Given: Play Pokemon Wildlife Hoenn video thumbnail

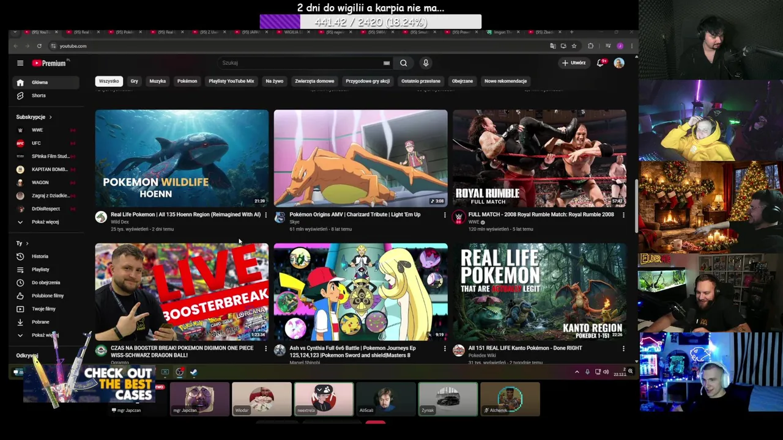Looking at the screenshot, I should pos(182,158).
